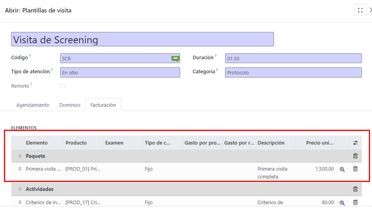Delete the Primera visita element row
Viewport: 372px width, 210px height.
coord(355,169)
